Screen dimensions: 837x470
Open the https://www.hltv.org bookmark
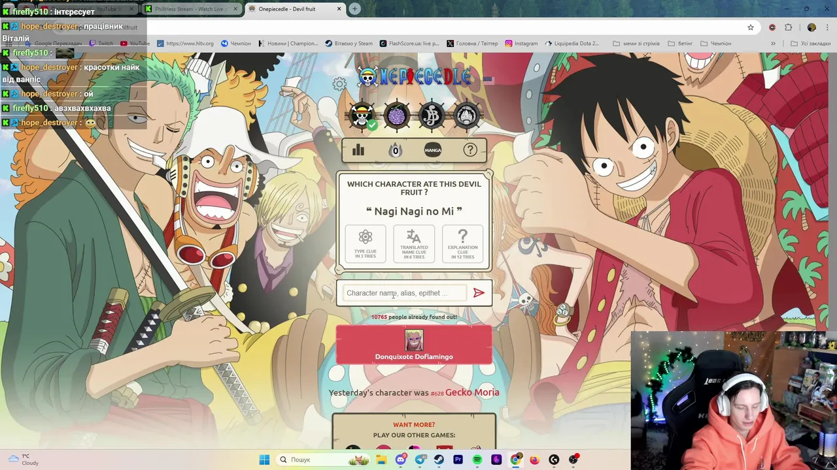tap(185, 44)
